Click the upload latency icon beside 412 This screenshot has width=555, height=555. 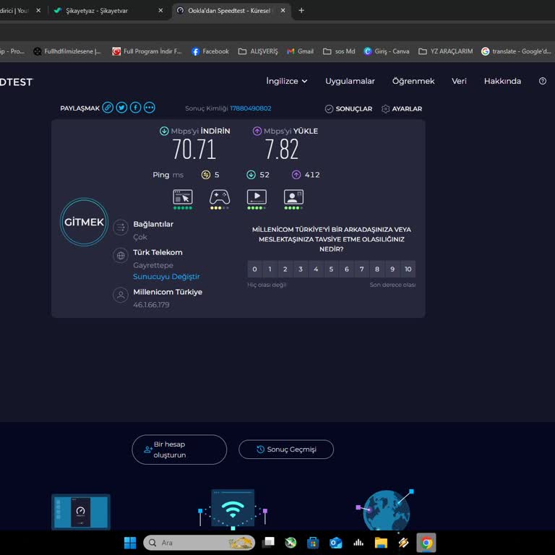point(296,175)
